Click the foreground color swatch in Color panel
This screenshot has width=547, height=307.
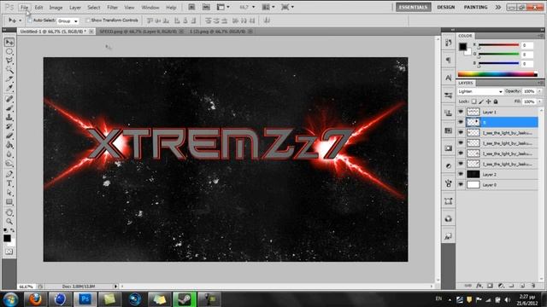click(x=462, y=47)
